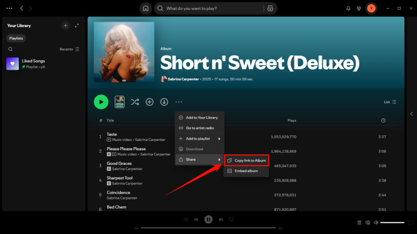Viewport: 417px width, 234px height.
Task: Mute with the volume speaker icon
Action: (x=376, y=223)
